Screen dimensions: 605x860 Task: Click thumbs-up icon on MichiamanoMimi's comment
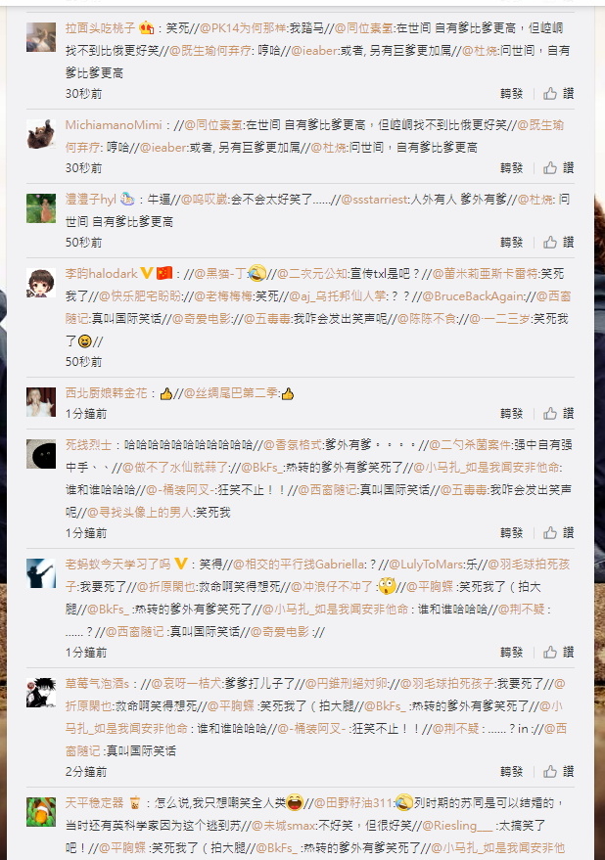[x=550, y=168]
